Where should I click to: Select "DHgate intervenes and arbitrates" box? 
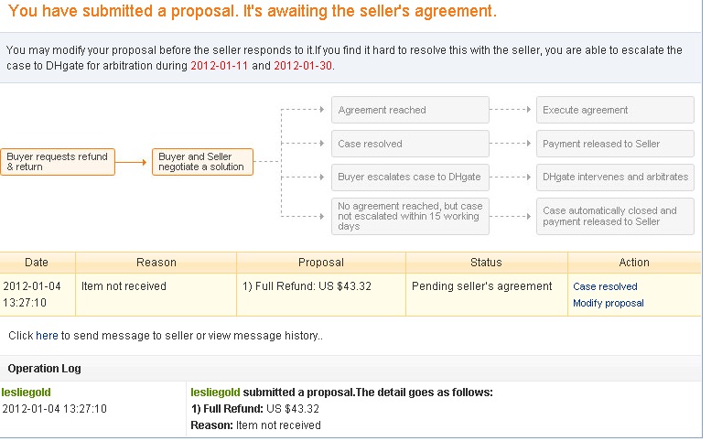click(615, 177)
